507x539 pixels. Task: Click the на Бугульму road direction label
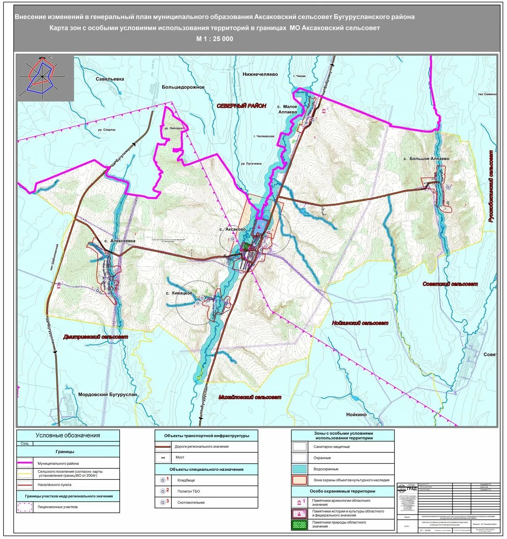122,157
